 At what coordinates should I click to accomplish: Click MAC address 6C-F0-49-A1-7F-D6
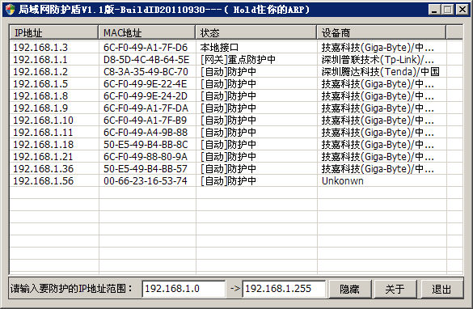(x=146, y=48)
